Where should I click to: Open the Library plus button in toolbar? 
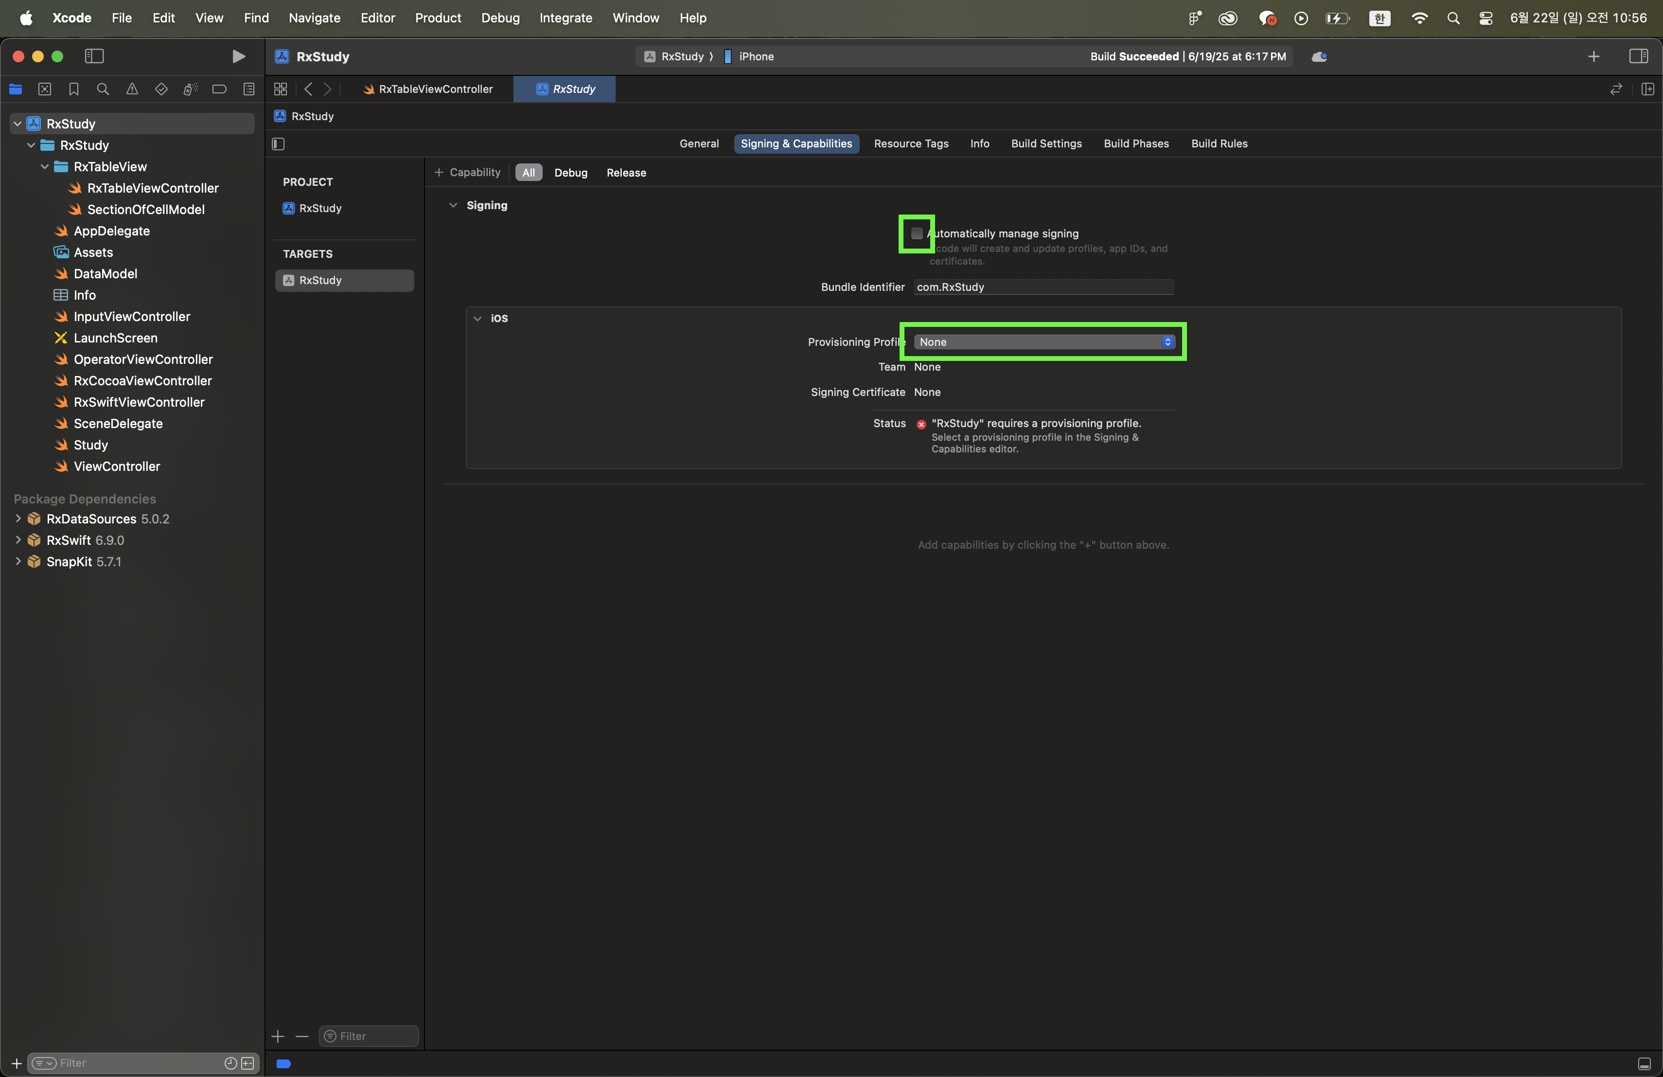pyautogui.click(x=1593, y=56)
